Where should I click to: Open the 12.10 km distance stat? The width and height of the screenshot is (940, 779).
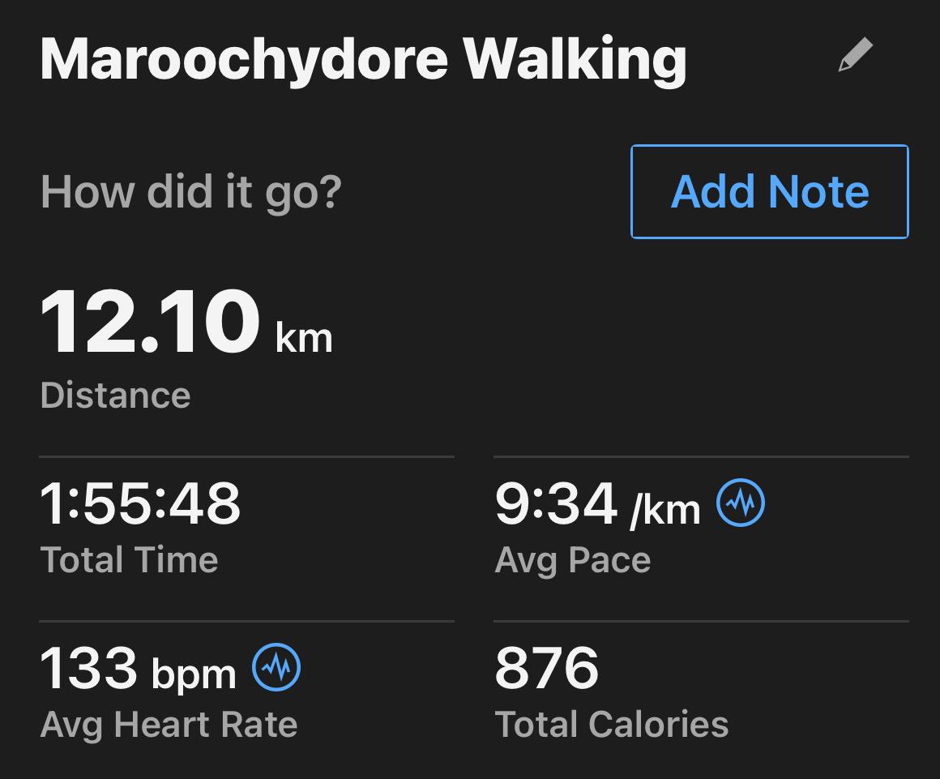pyautogui.click(x=186, y=323)
